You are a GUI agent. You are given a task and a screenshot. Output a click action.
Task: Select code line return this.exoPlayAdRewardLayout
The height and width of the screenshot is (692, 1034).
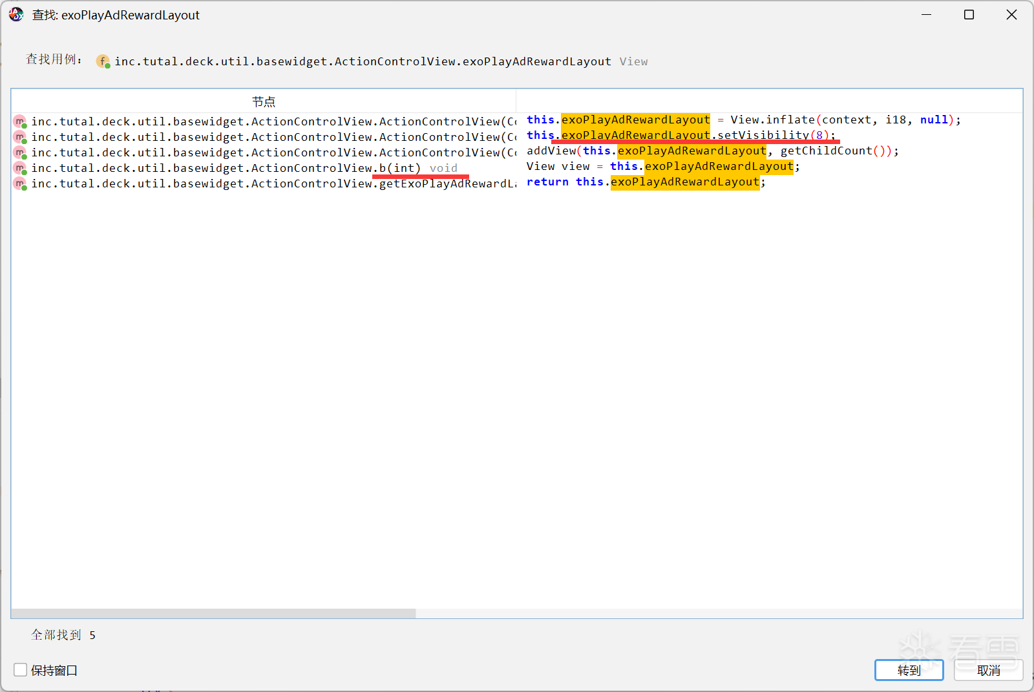click(646, 182)
